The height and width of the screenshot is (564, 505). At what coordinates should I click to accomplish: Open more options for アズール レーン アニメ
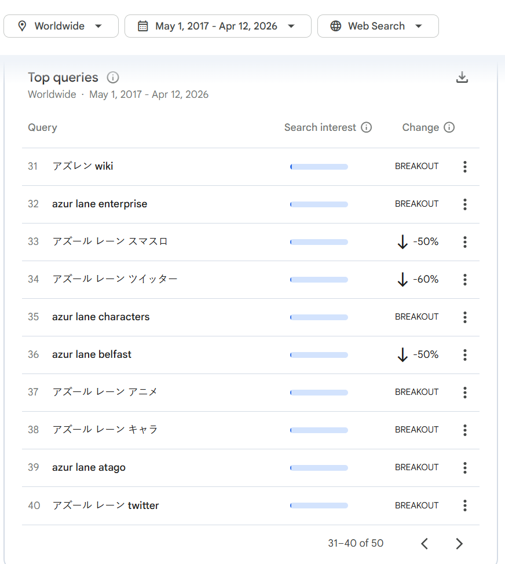coord(464,393)
